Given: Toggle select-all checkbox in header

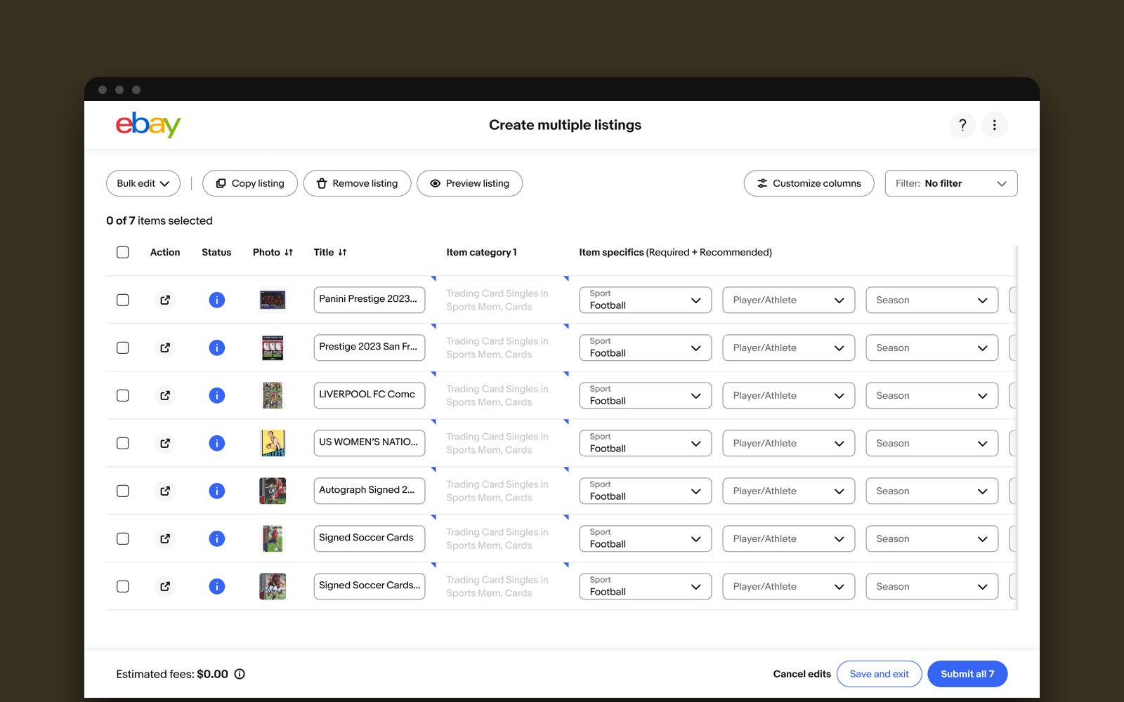Looking at the screenshot, I should click(x=123, y=252).
